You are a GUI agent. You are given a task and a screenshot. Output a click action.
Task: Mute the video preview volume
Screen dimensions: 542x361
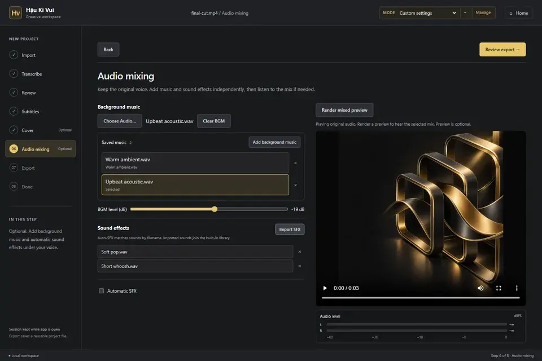tap(480, 288)
